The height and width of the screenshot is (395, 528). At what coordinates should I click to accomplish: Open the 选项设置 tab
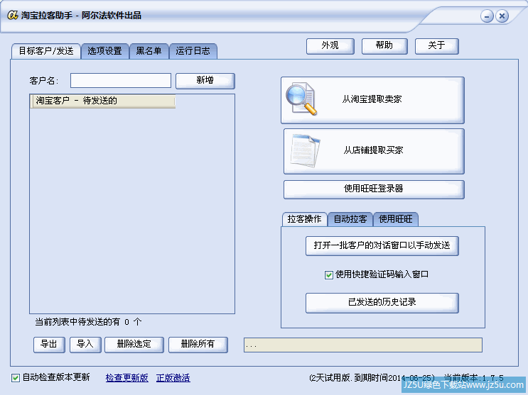pos(104,51)
